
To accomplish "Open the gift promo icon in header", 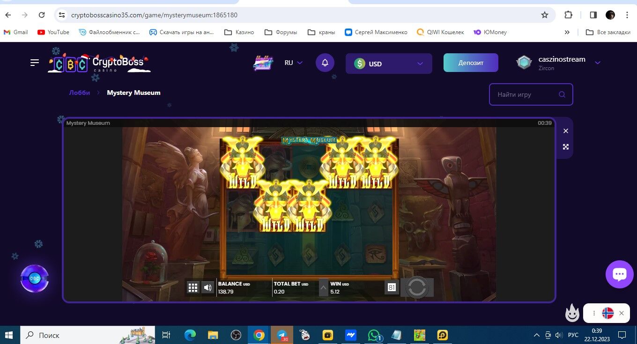I will [x=263, y=63].
